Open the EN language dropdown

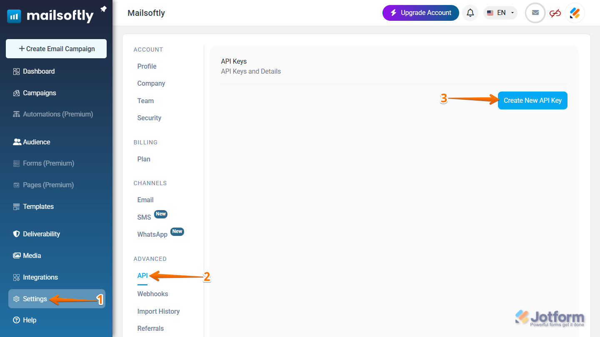500,12
